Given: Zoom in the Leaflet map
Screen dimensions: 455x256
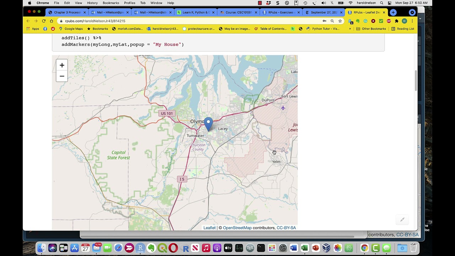Looking at the screenshot, I should coord(62,65).
